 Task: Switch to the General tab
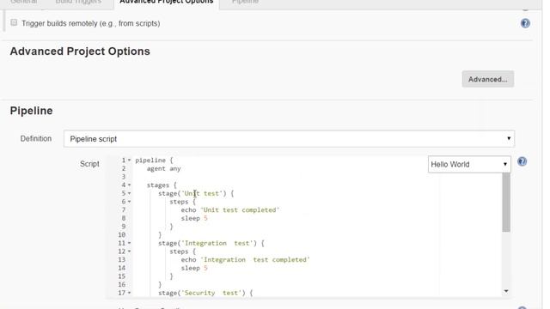tap(24, 2)
